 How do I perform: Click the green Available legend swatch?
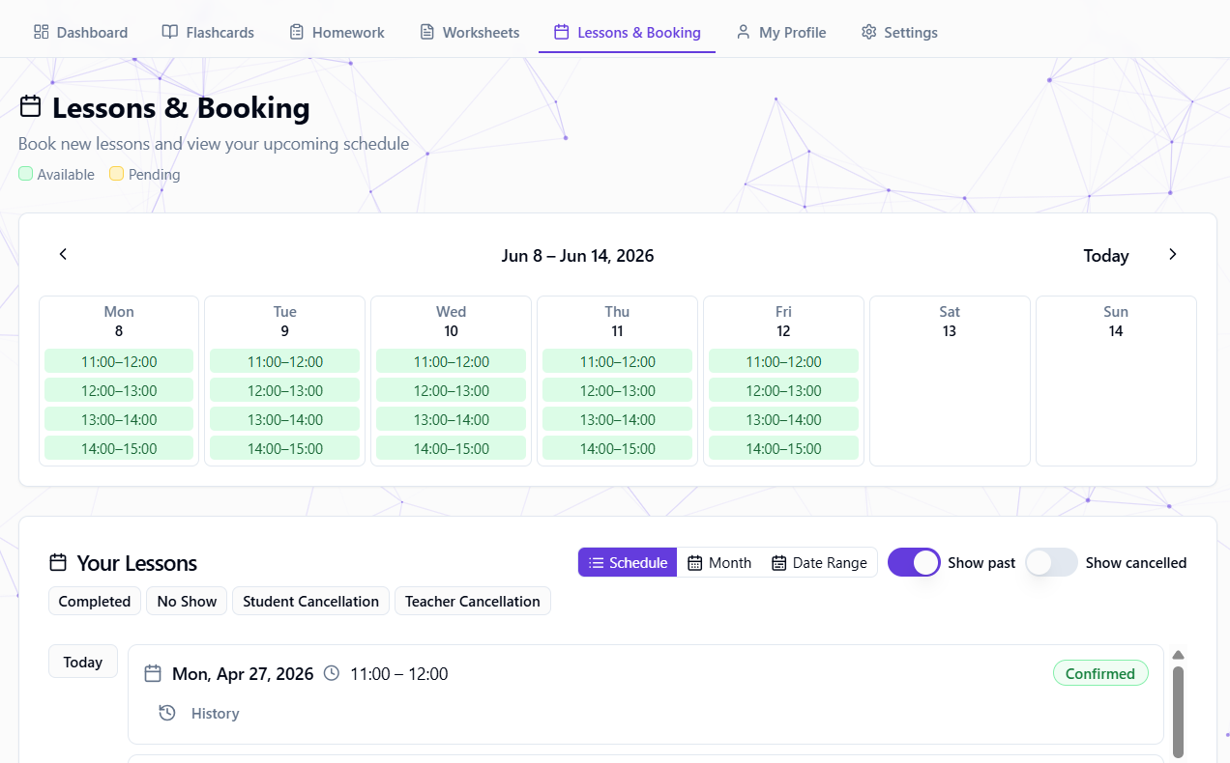[26, 174]
